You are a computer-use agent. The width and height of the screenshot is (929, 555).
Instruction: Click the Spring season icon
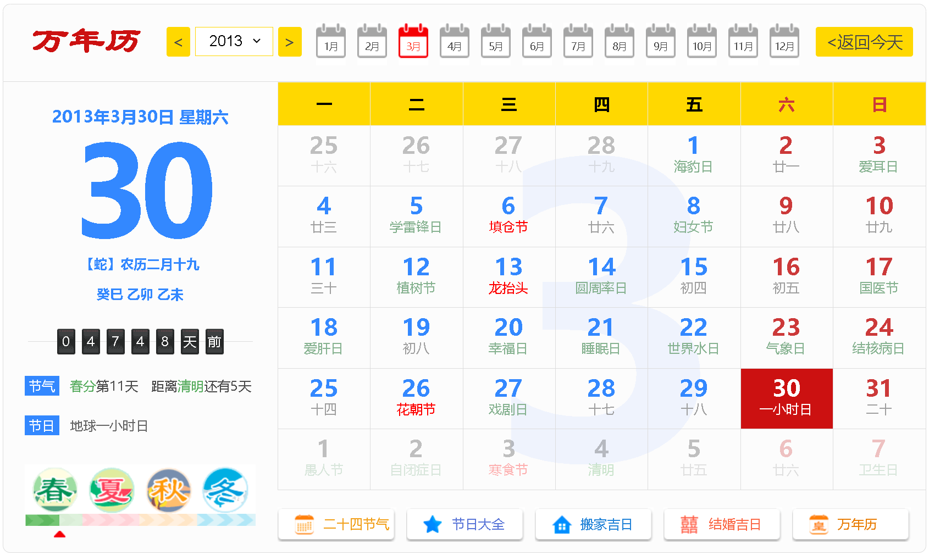pyautogui.click(x=54, y=490)
